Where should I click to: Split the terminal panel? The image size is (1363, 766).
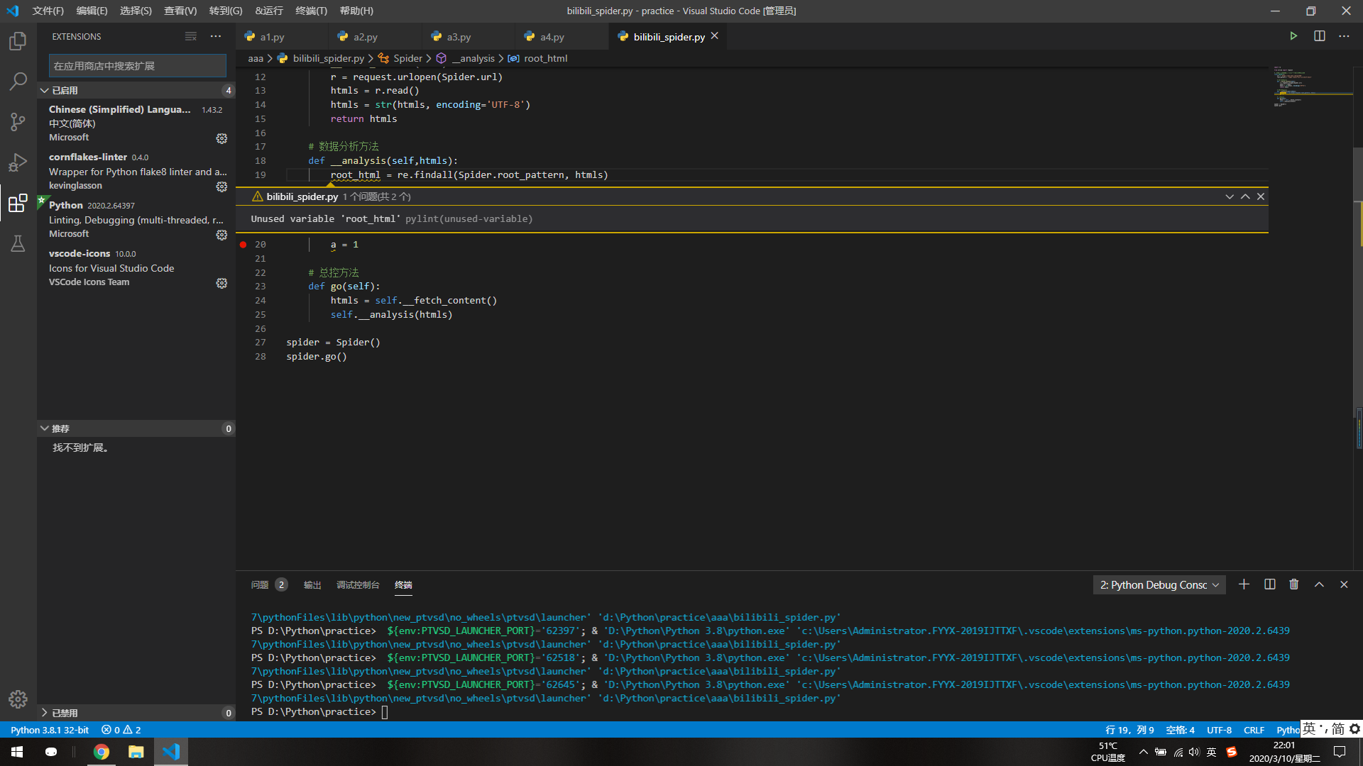pos(1269,584)
